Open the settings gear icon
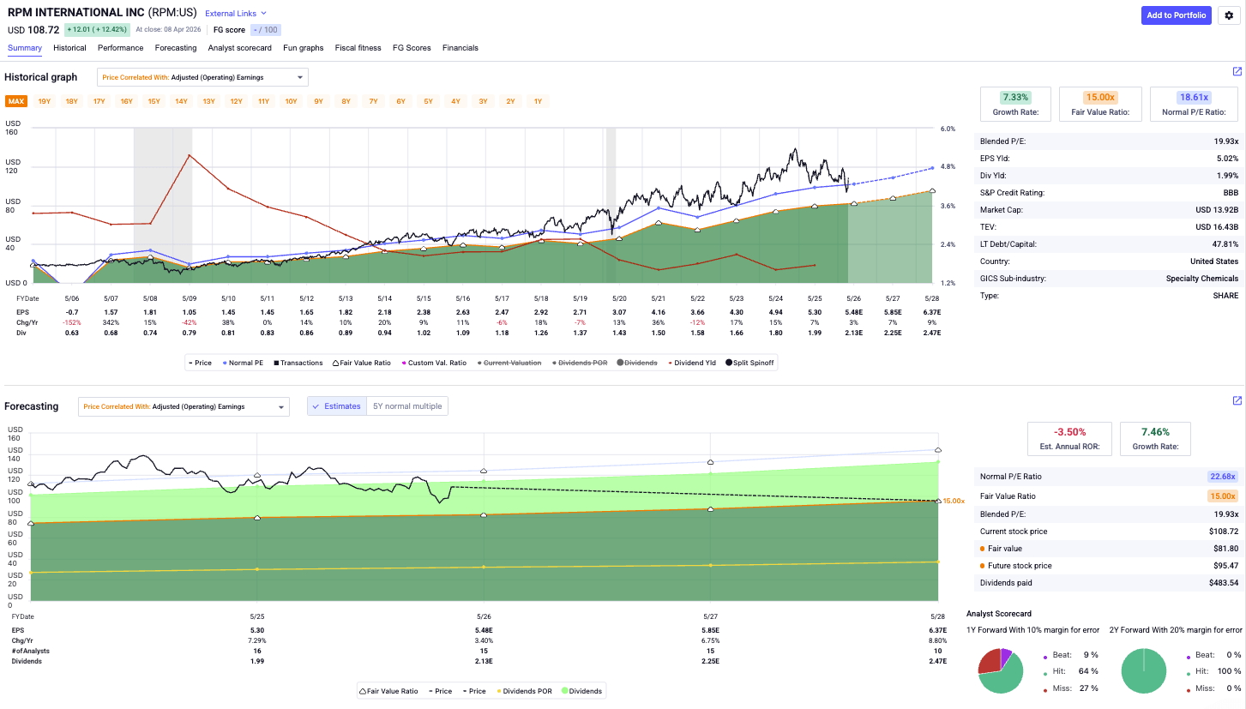The height and width of the screenshot is (709, 1246). (x=1229, y=15)
